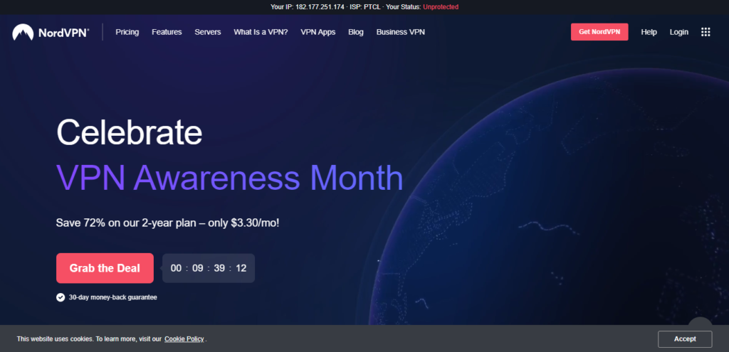Open the Blog link in navigation
Image resolution: width=729 pixels, height=352 pixels.
point(356,32)
